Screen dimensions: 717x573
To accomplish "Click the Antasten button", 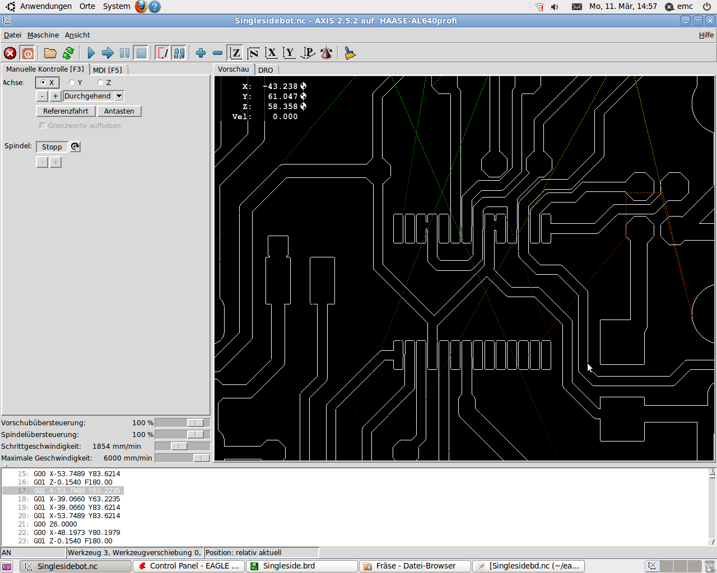I will [119, 111].
